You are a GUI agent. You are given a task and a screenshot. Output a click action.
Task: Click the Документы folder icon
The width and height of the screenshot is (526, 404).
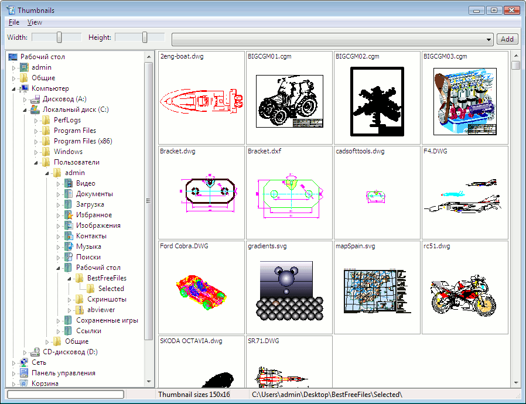pyautogui.click(x=69, y=194)
